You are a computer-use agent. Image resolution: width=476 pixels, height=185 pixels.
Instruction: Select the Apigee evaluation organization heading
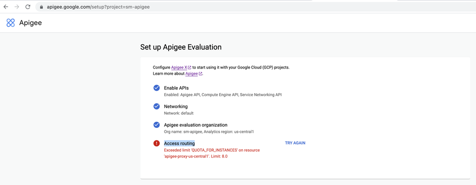pos(195,125)
